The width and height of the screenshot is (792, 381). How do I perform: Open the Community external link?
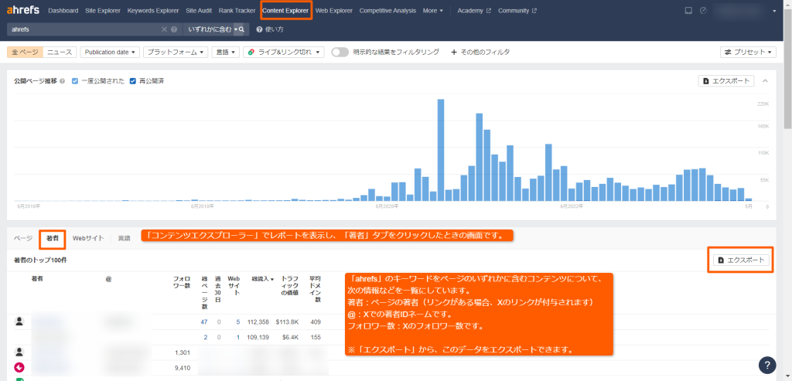[x=517, y=11]
